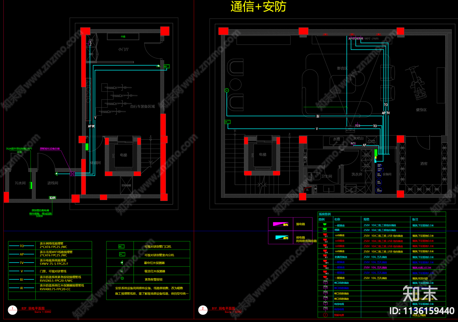
Task: Select the 污水提升泵控制箱2AP1 annotation
Action: coord(19,149)
